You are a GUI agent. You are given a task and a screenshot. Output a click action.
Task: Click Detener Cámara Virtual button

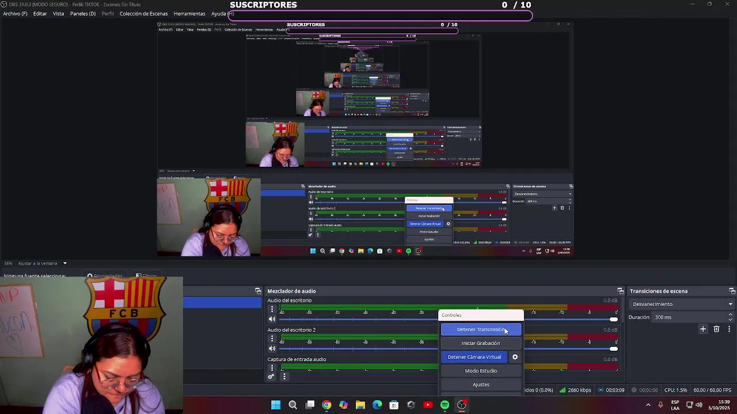(x=474, y=357)
